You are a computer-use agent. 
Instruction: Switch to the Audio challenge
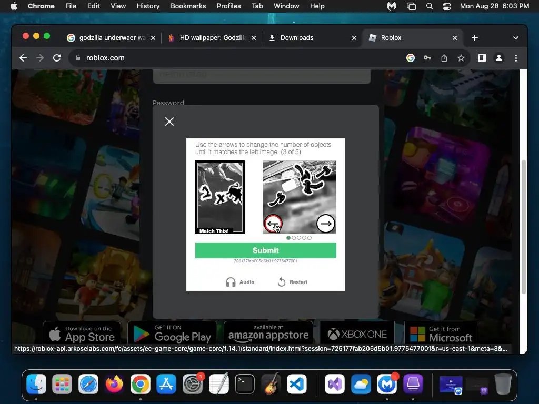click(x=240, y=282)
